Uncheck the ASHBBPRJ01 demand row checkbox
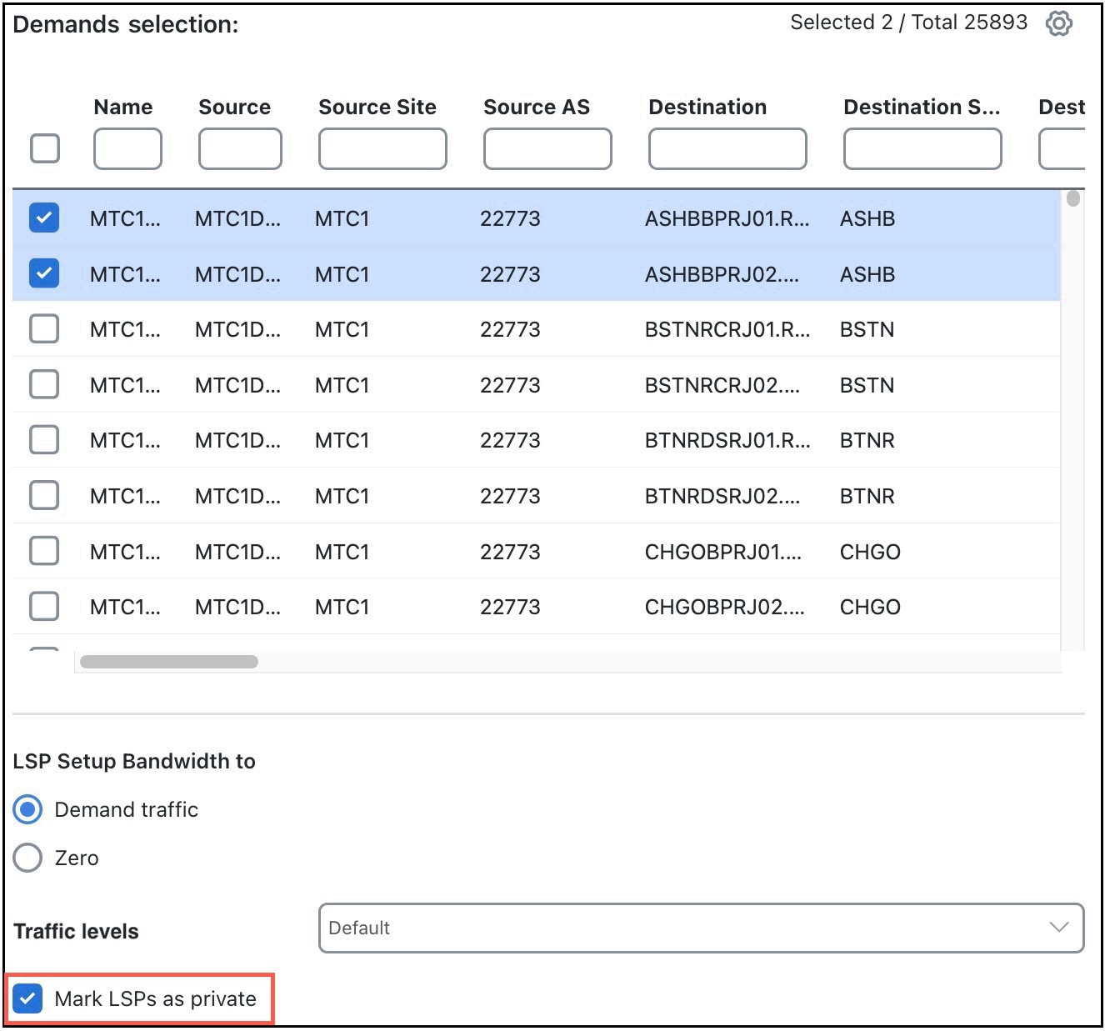The width and height of the screenshot is (1105, 1031). pos(44,218)
